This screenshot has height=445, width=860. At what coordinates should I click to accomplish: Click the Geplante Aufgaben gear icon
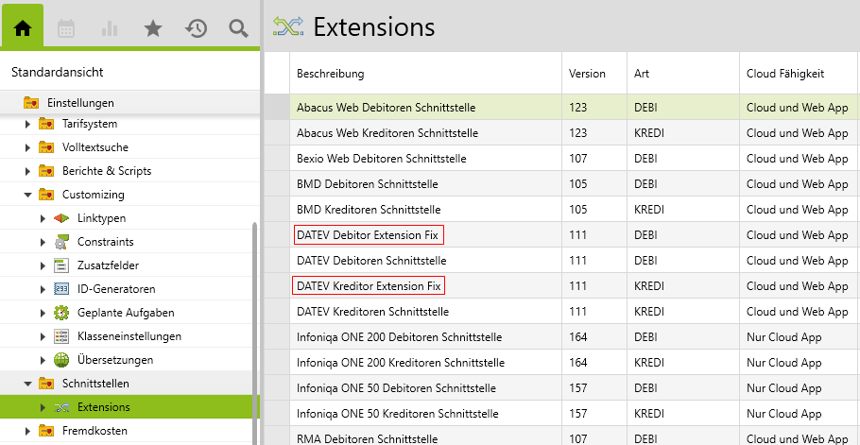click(x=62, y=313)
